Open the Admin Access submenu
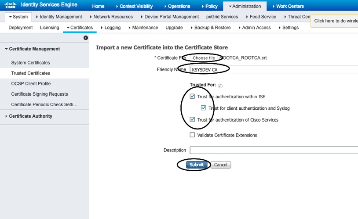This screenshot has width=358, height=219. coord(254,28)
